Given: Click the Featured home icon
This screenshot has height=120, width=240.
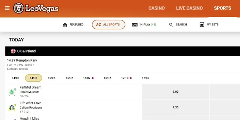Looking at the screenshot, I should pyautogui.click(x=65, y=25).
